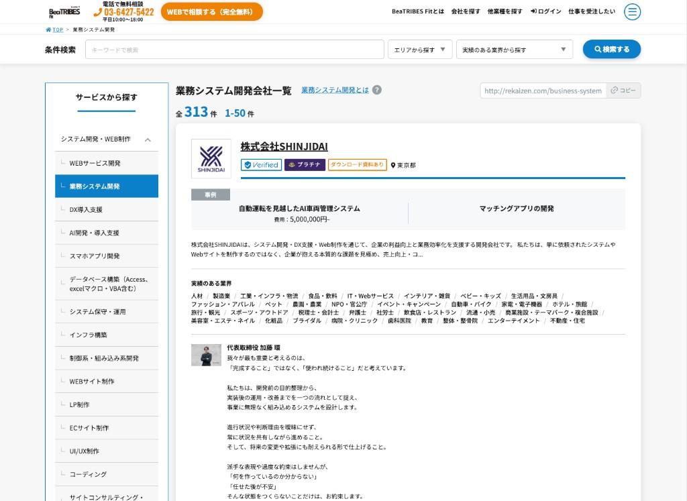Collapse the システム開発・WEB制作 category

coord(107,140)
